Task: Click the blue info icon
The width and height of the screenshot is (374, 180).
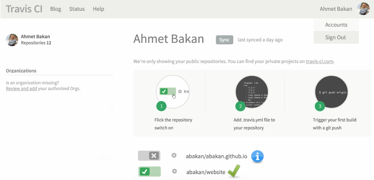Action: click(257, 156)
